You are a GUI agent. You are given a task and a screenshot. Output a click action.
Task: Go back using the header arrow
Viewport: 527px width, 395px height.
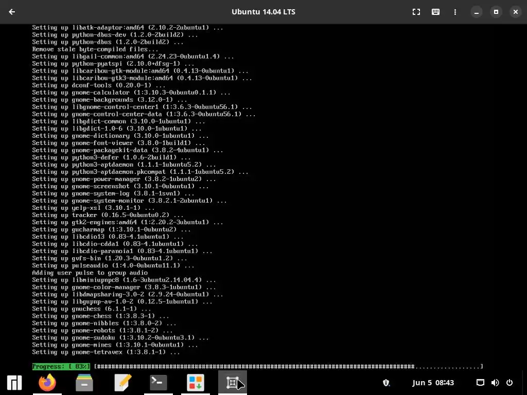click(x=12, y=12)
